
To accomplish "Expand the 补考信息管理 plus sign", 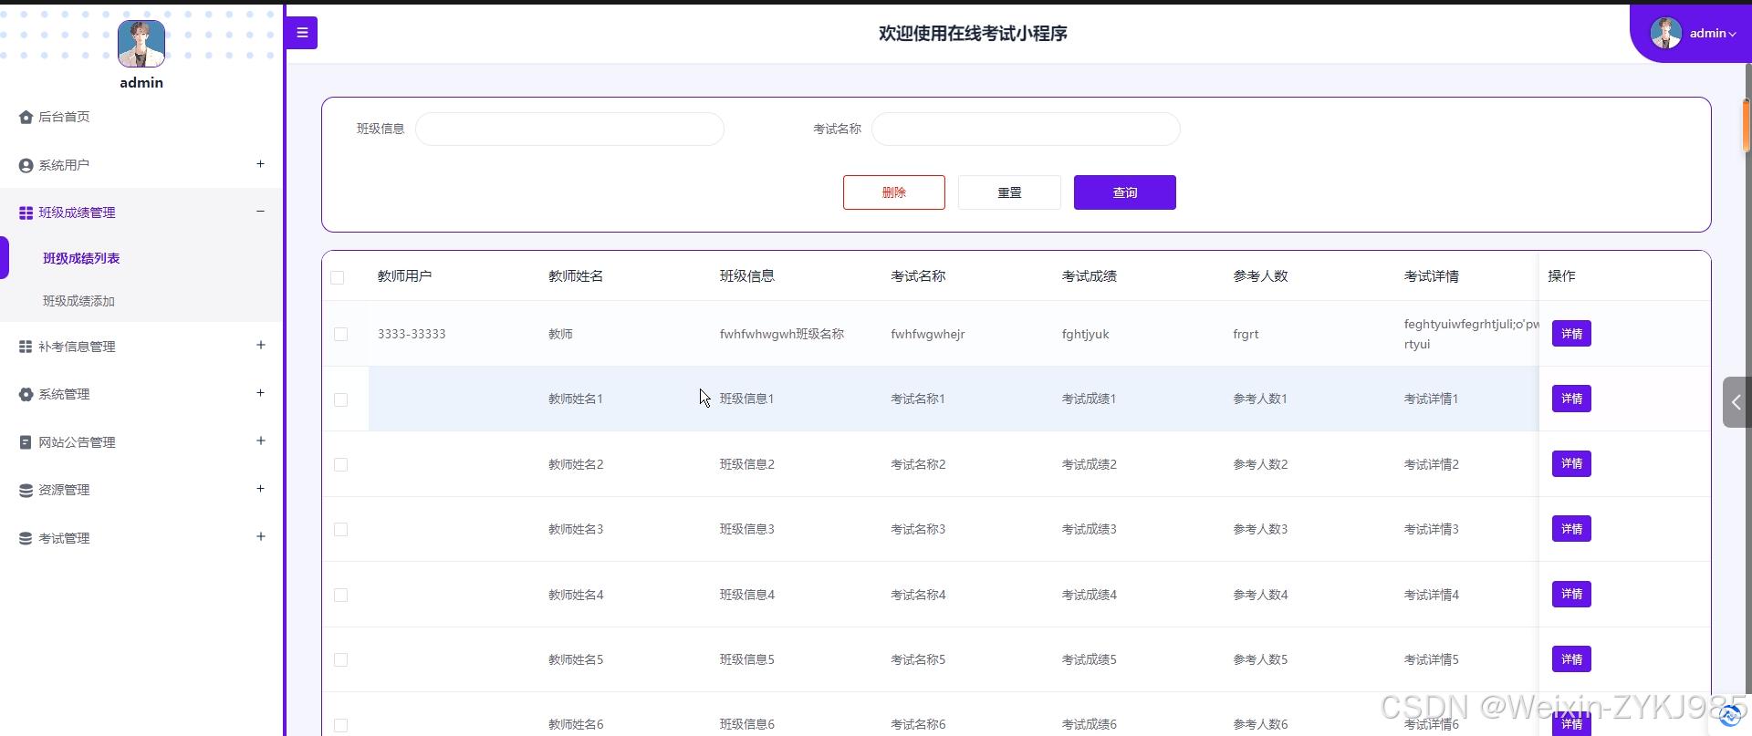I will (x=260, y=345).
